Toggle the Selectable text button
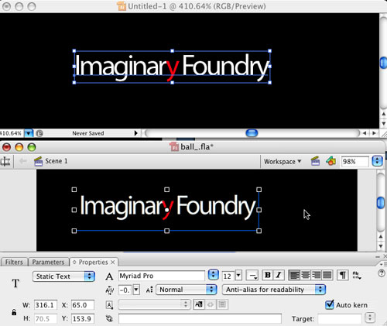 [x=199, y=304]
